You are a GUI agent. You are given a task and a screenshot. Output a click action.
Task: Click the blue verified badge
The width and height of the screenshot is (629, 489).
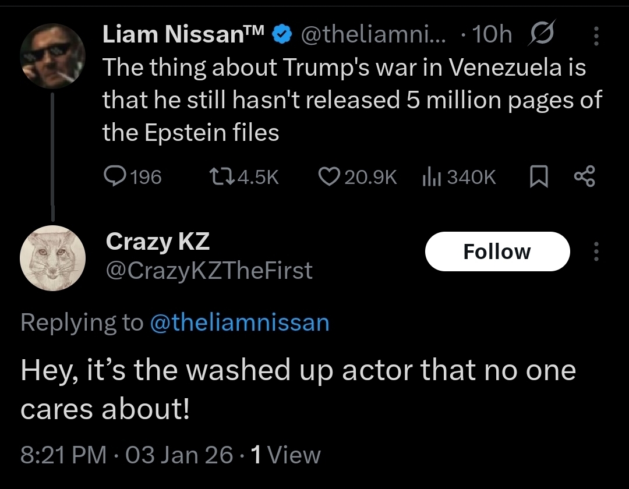[282, 36]
